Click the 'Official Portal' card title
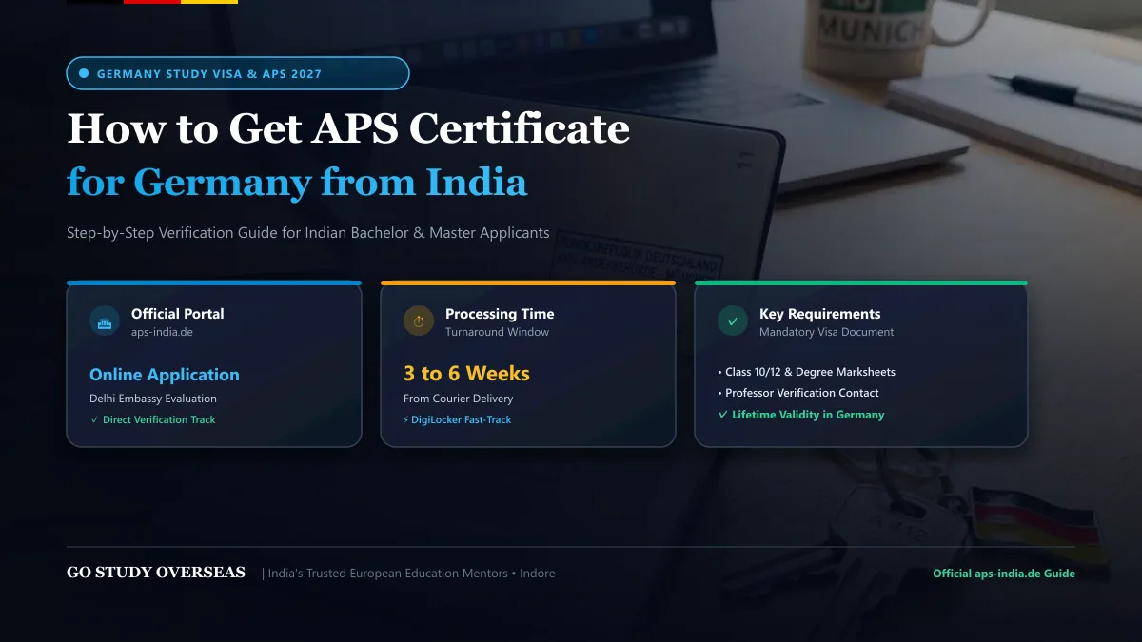The width and height of the screenshot is (1142, 642). [178, 313]
